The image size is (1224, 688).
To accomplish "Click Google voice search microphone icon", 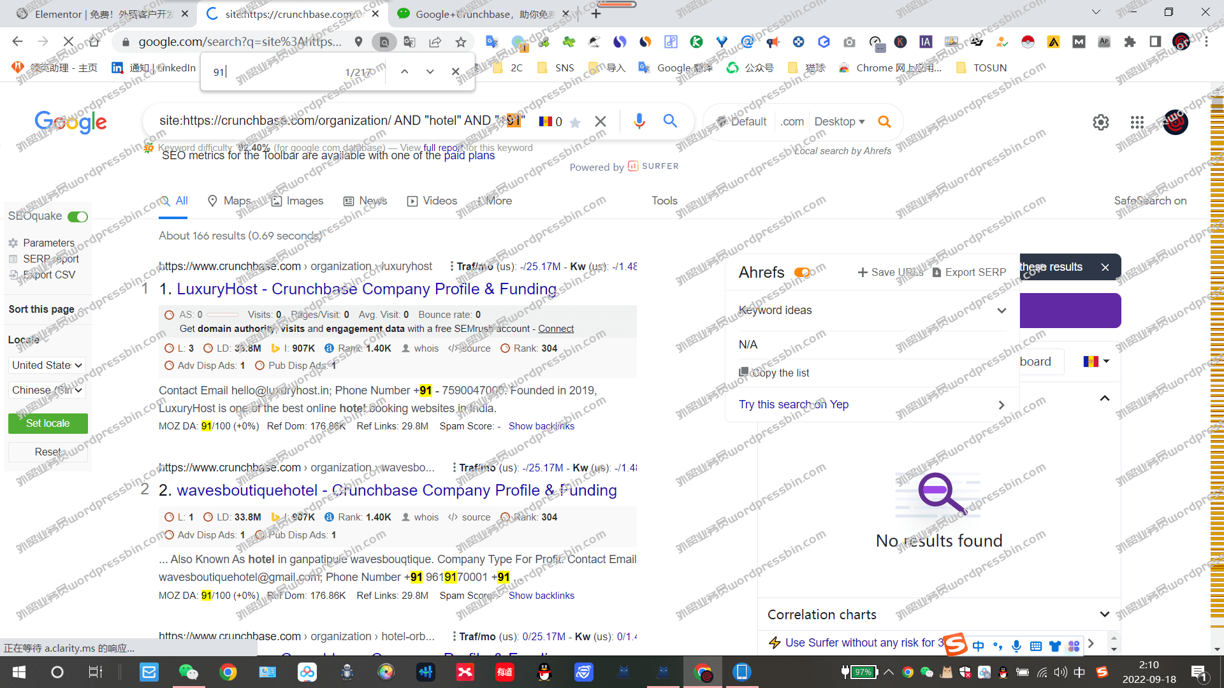I will (639, 121).
